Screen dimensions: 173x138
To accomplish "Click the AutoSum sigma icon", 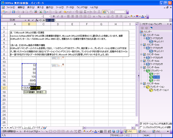I will coord(85,12).
